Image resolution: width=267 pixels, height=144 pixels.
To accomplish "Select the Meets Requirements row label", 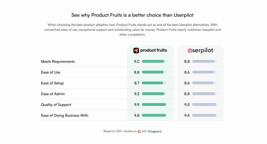I will 58,61.
